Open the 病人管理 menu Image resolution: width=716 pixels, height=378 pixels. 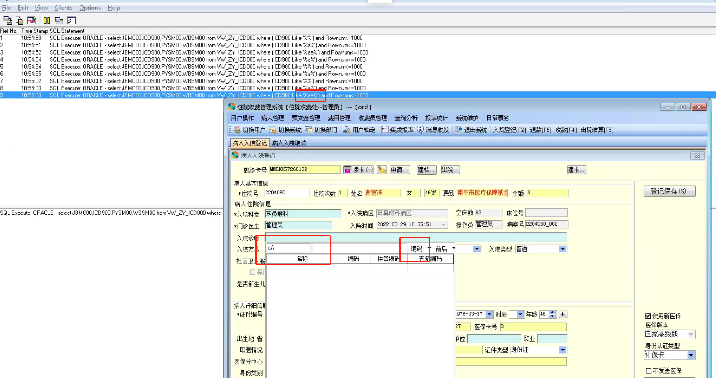pos(272,118)
